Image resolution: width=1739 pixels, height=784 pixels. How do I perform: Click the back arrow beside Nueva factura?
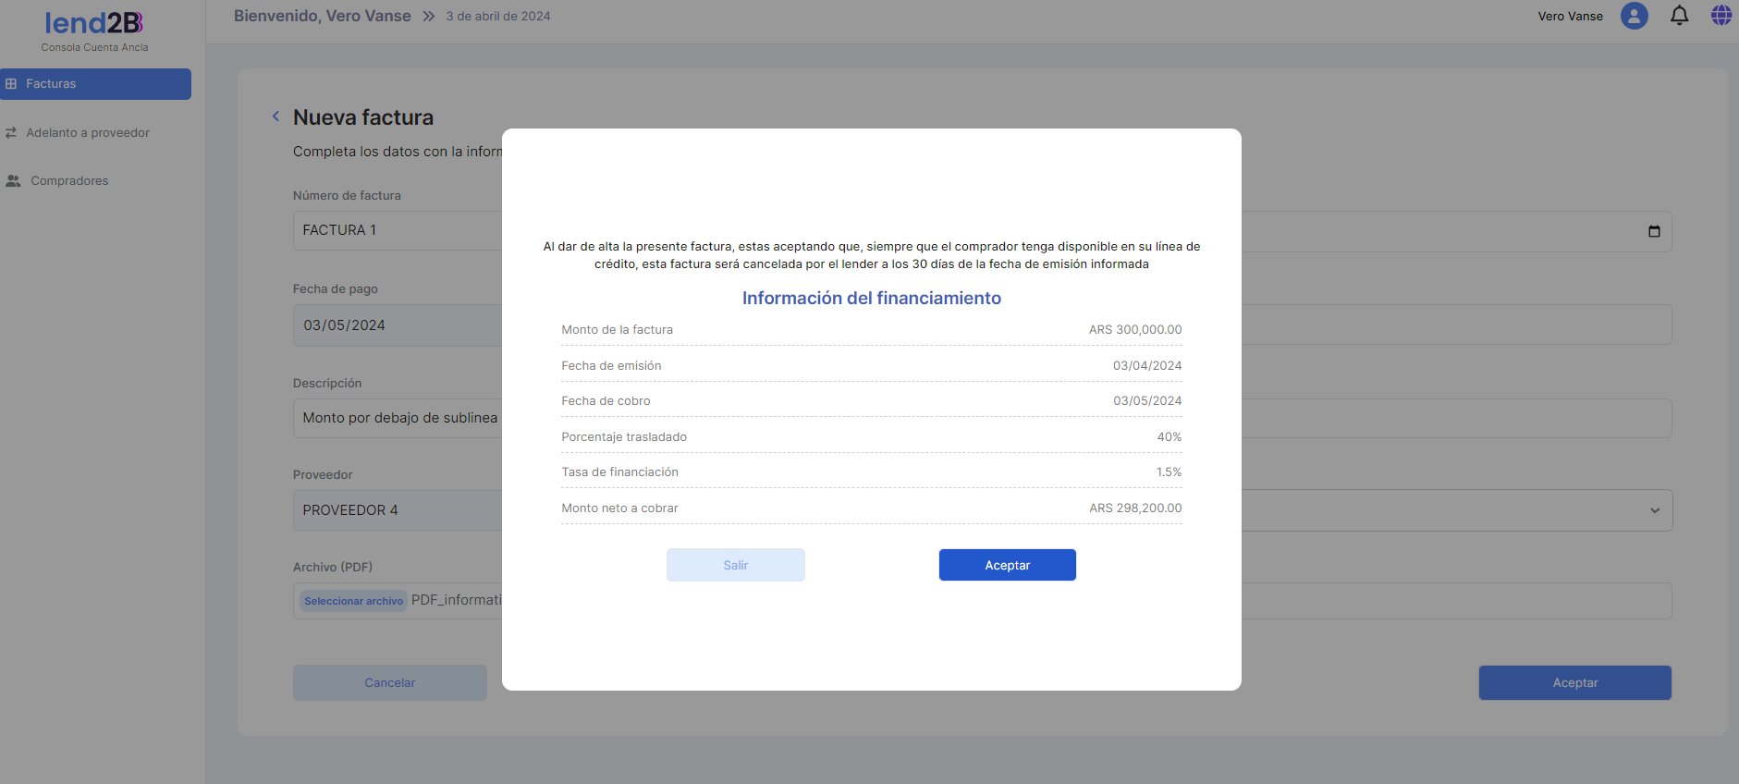pos(276,116)
